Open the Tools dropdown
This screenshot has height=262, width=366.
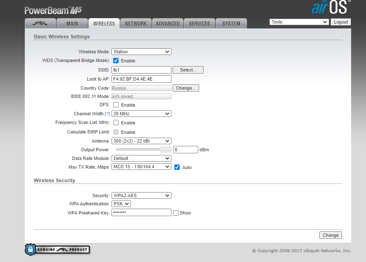(x=299, y=22)
